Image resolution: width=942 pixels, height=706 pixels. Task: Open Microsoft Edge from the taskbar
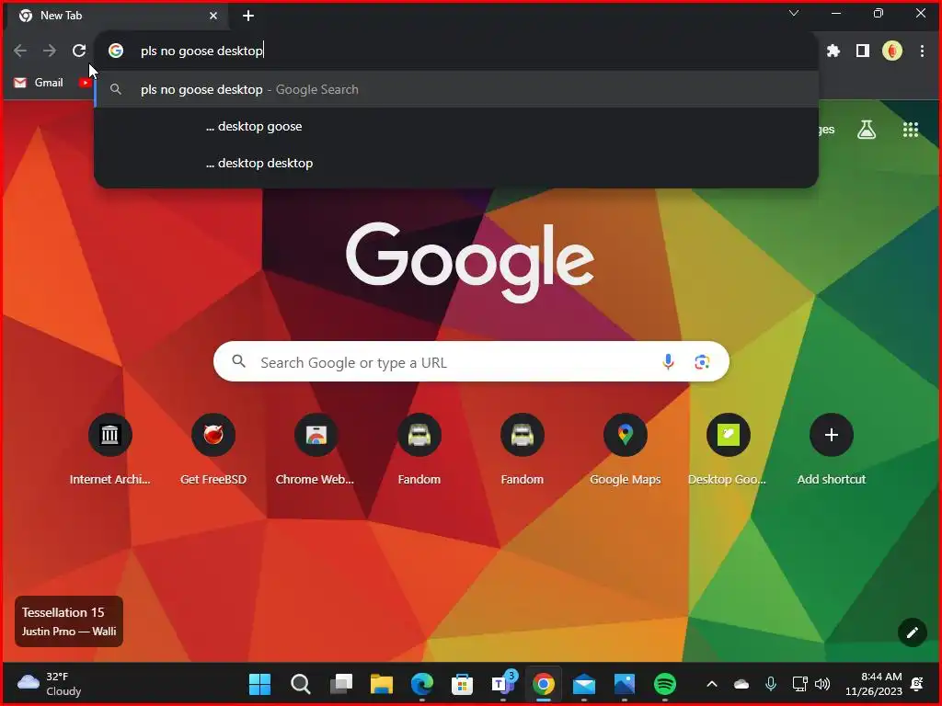tap(421, 684)
